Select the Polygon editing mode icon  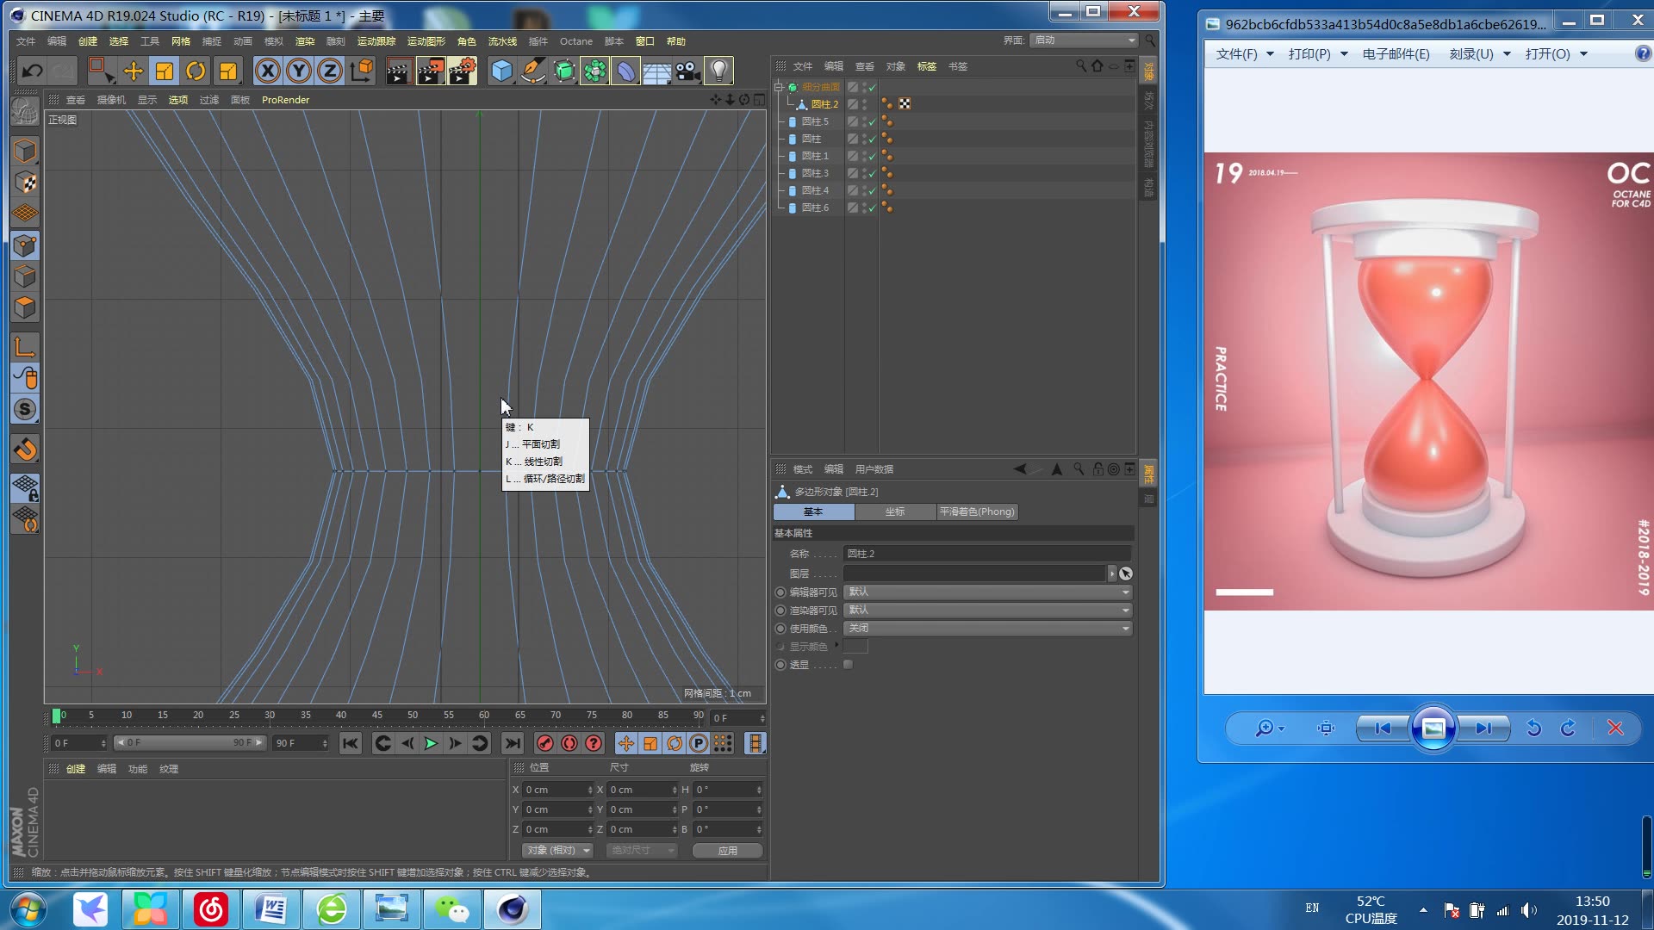click(x=25, y=307)
